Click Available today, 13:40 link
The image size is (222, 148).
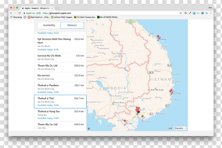point(48,50)
